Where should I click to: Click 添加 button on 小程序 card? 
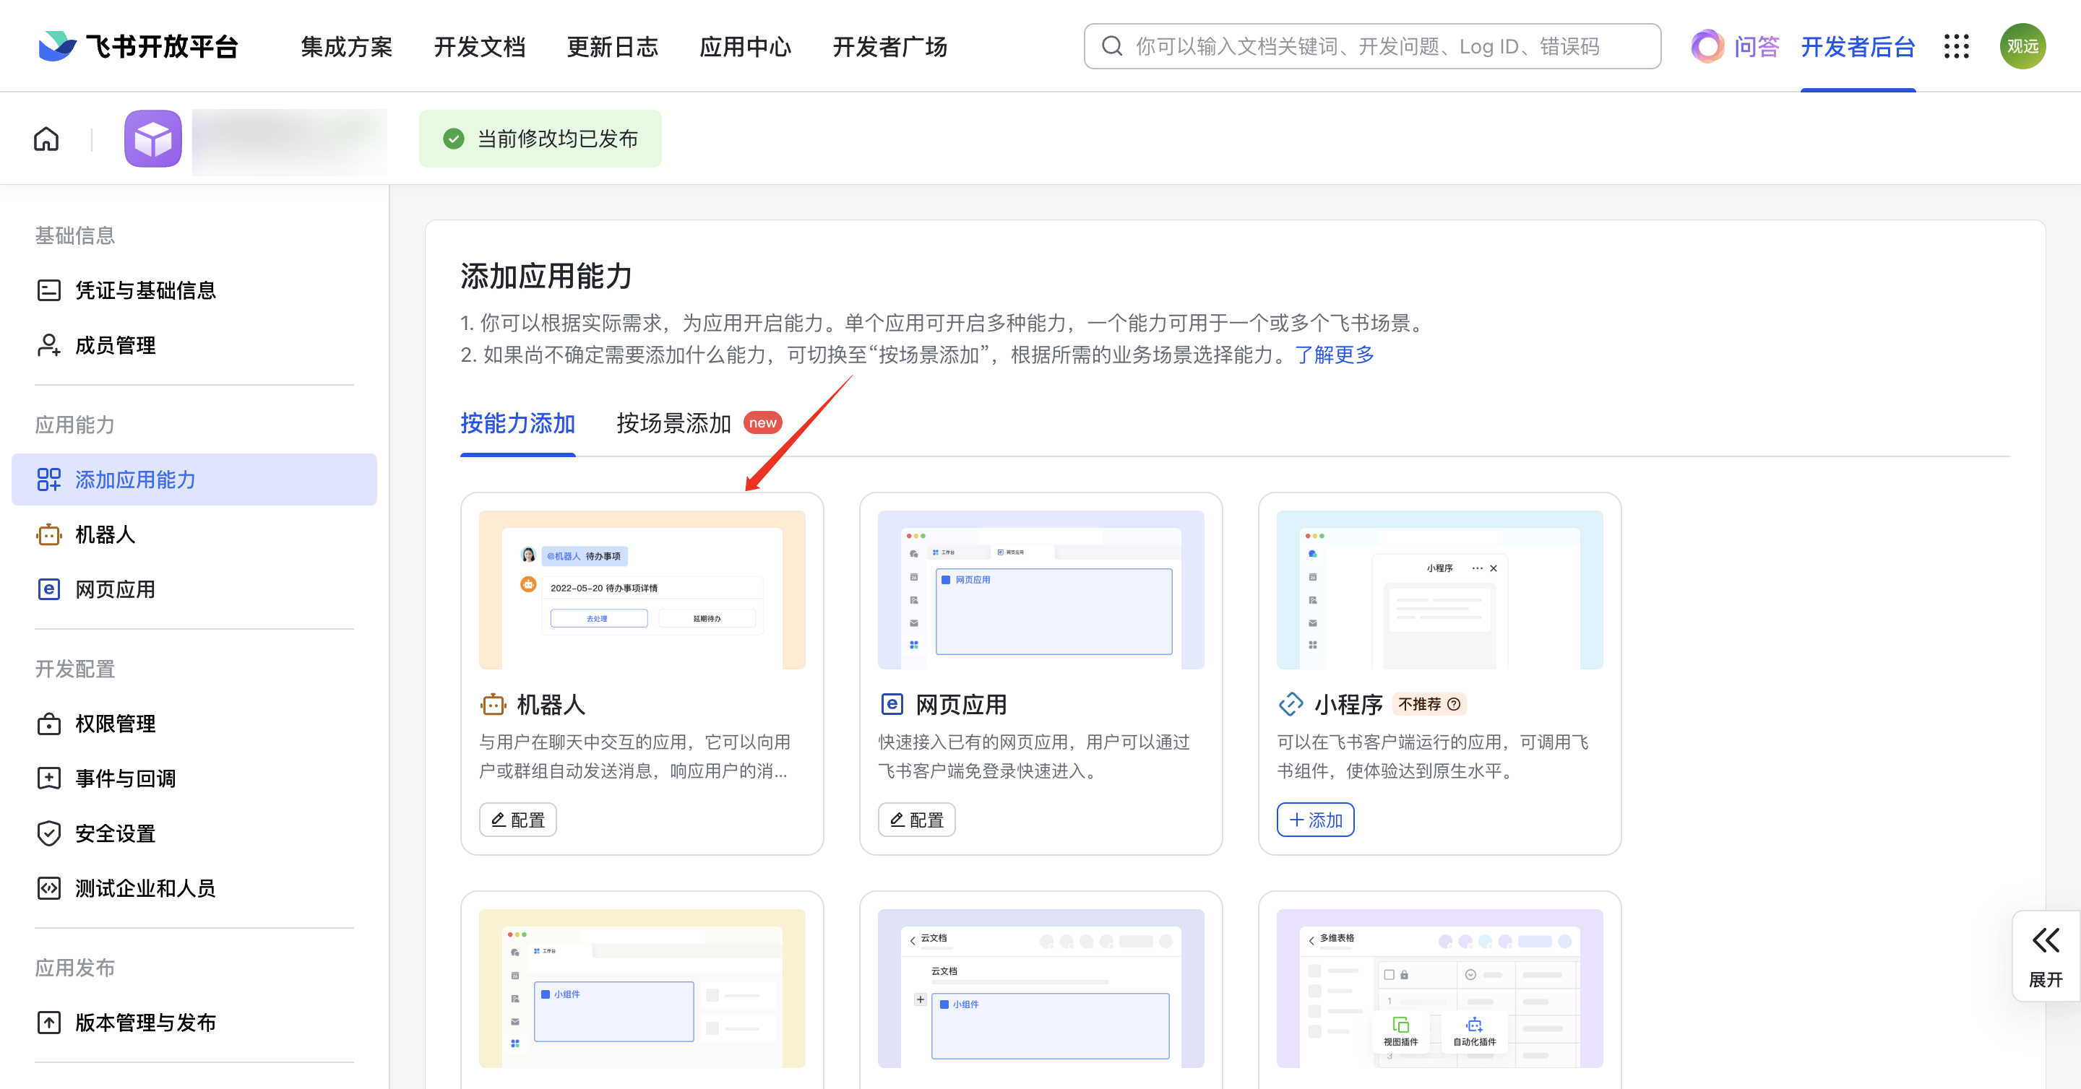click(1315, 820)
